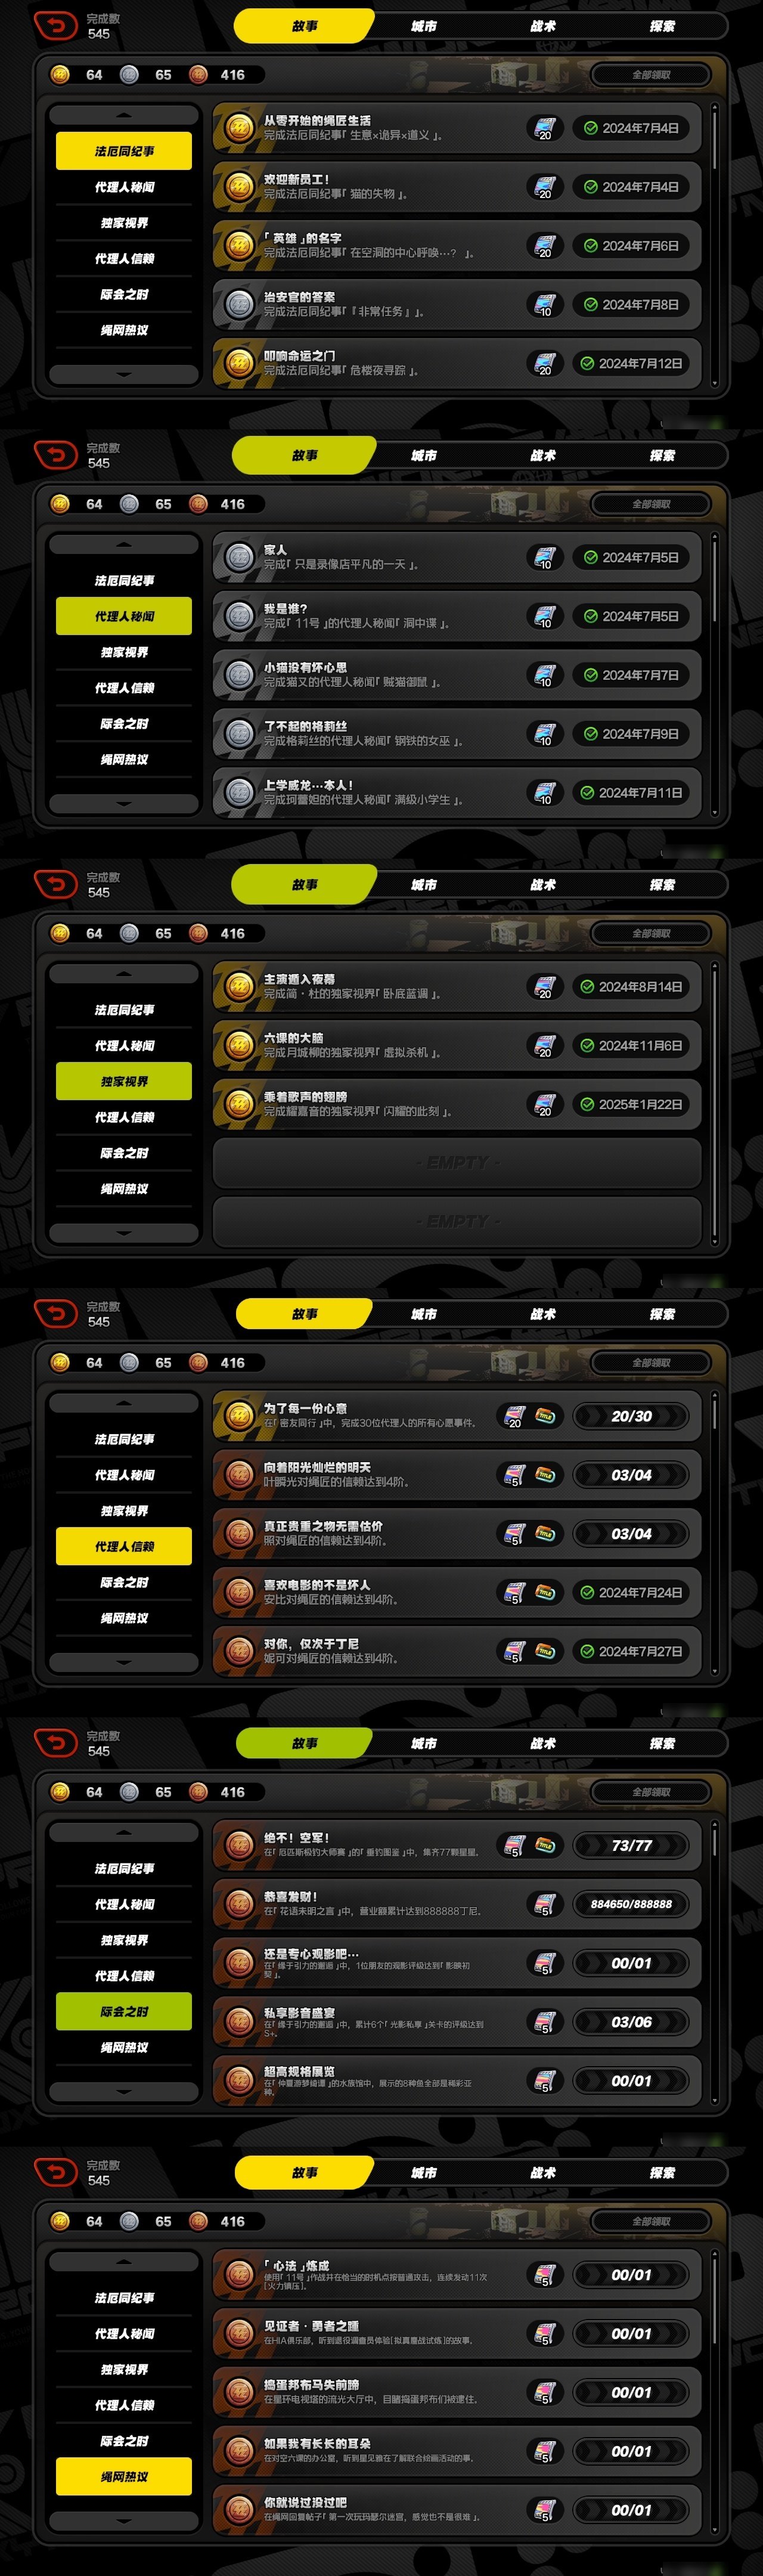This screenshot has width=763, height=2576.
Task: Click the 884650/888888 progress button
Action: click(631, 1904)
